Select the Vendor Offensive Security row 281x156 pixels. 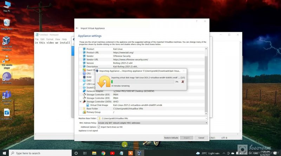(x=142, y=56)
